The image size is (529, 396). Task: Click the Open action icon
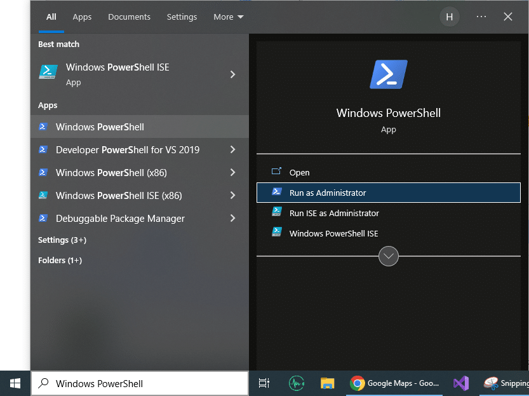click(276, 171)
